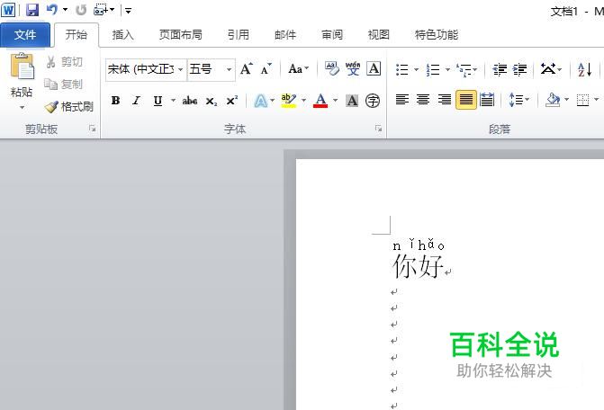Apply the yellow text highlight color

[289, 101]
